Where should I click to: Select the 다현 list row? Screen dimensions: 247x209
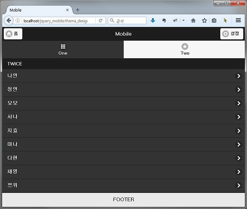tap(123, 158)
